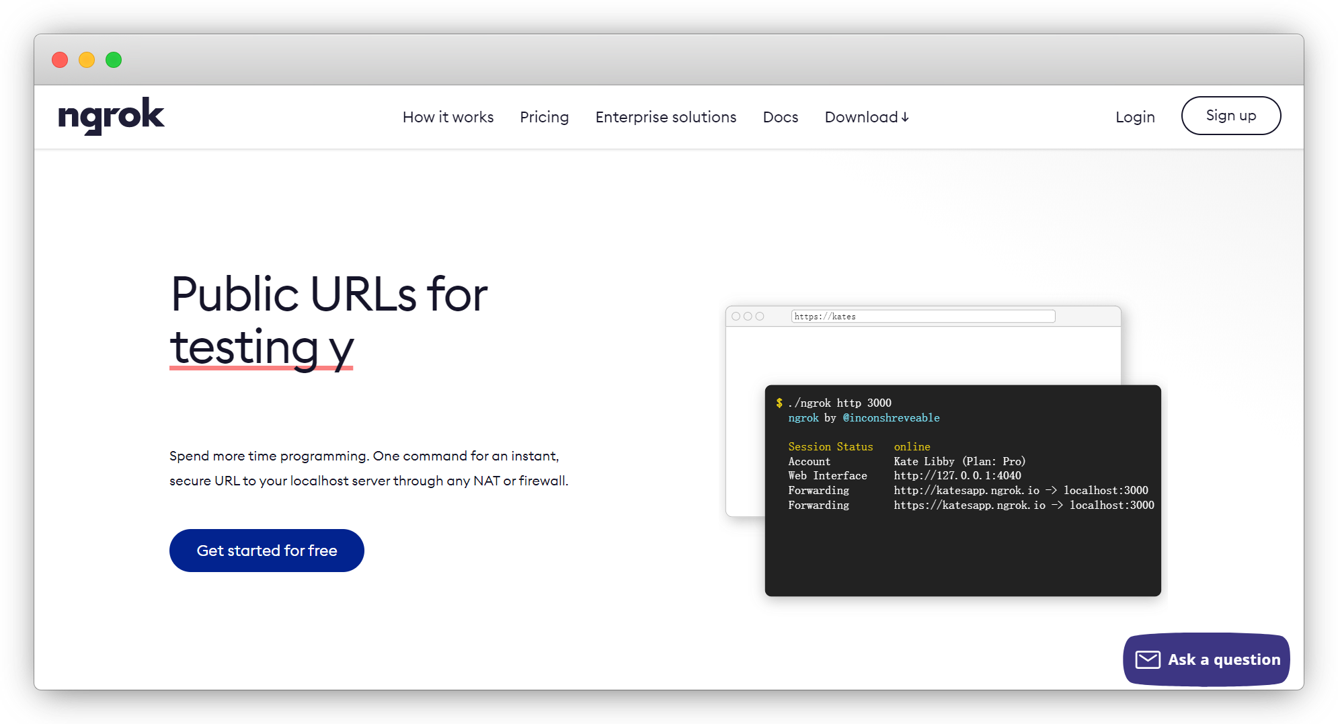The image size is (1338, 724).
Task: Open the Ask a question chat widget
Action: [x=1206, y=659]
